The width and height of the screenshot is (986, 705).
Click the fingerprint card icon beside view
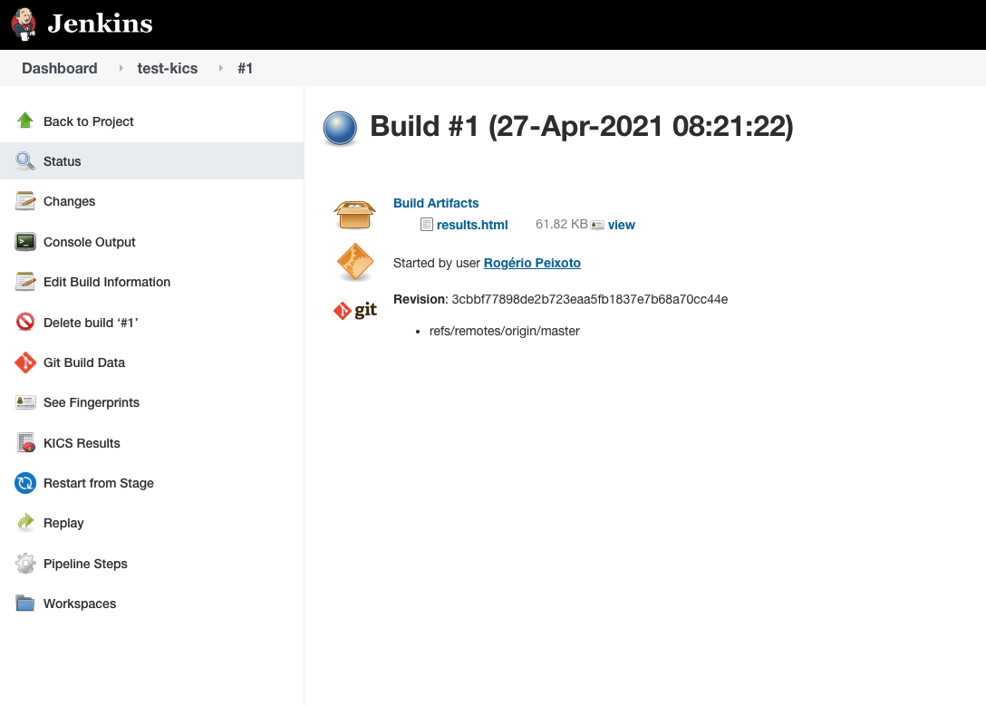597,225
